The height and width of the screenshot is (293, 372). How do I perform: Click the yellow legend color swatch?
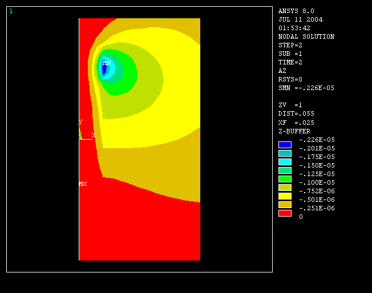pos(285,196)
